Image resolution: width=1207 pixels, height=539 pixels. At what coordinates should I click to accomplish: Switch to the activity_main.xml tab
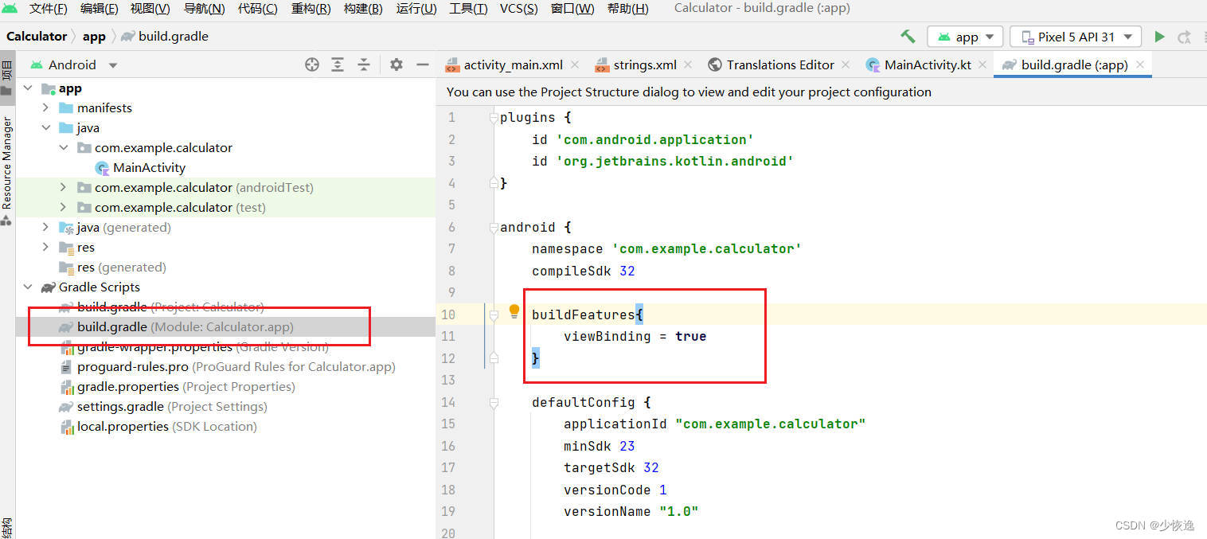tap(513, 64)
